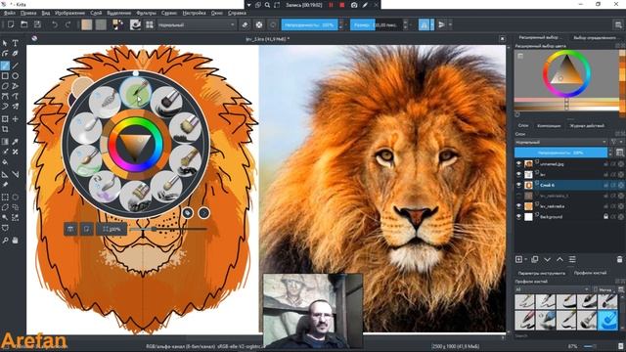626x352 pixels.
Task: Switch to the Параметры инструмента tab
Action: click(x=542, y=273)
